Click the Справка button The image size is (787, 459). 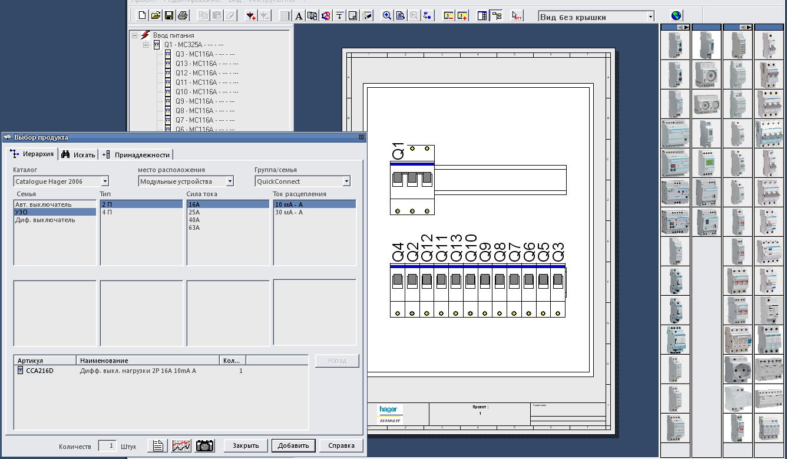click(341, 445)
